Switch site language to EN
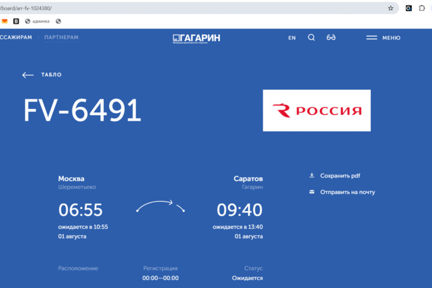 click(292, 38)
